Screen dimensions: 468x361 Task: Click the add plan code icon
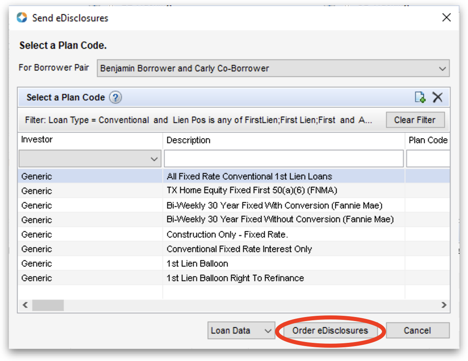[x=420, y=97]
